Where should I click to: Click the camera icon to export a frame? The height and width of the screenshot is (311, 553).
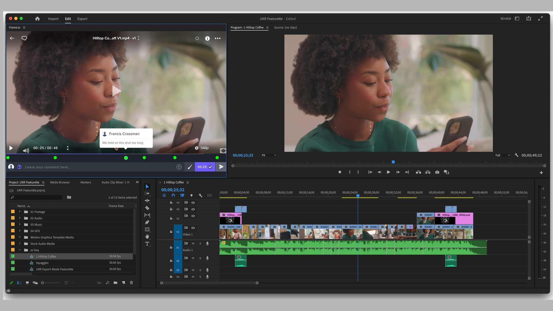coord(437,172)
